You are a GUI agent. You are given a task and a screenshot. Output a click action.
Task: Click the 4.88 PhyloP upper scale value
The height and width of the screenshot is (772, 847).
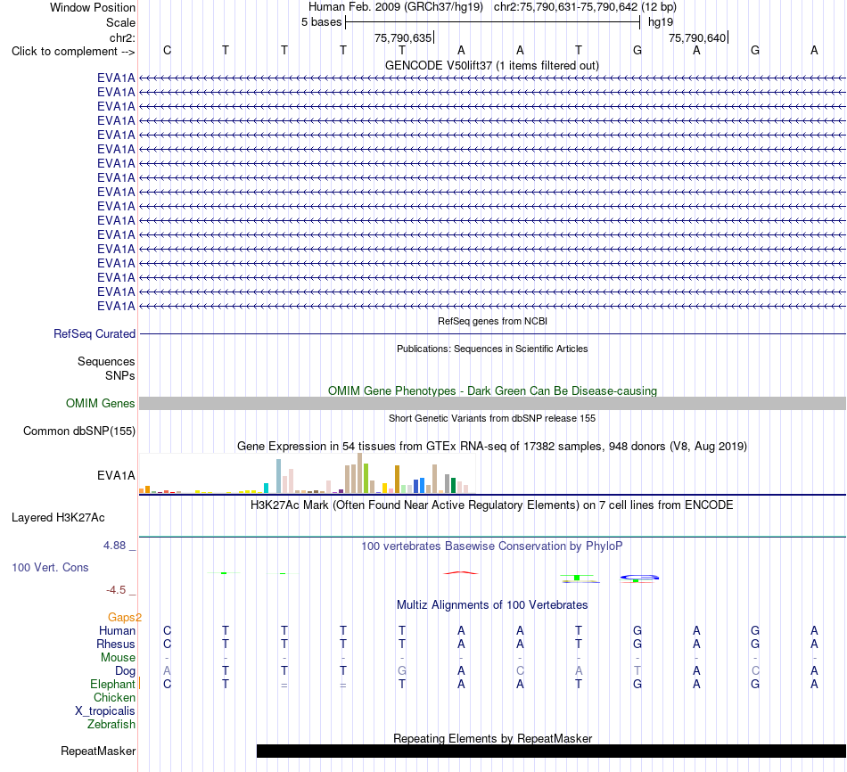114,546
